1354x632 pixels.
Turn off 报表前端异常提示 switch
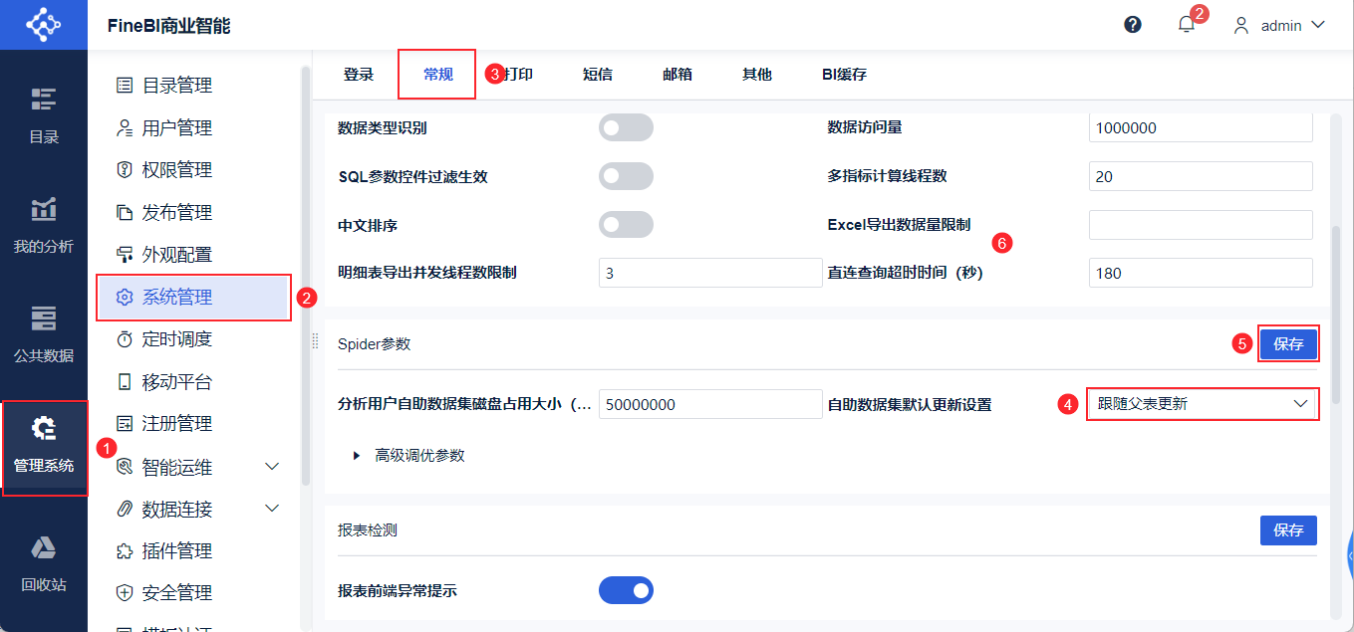(626, 590)
